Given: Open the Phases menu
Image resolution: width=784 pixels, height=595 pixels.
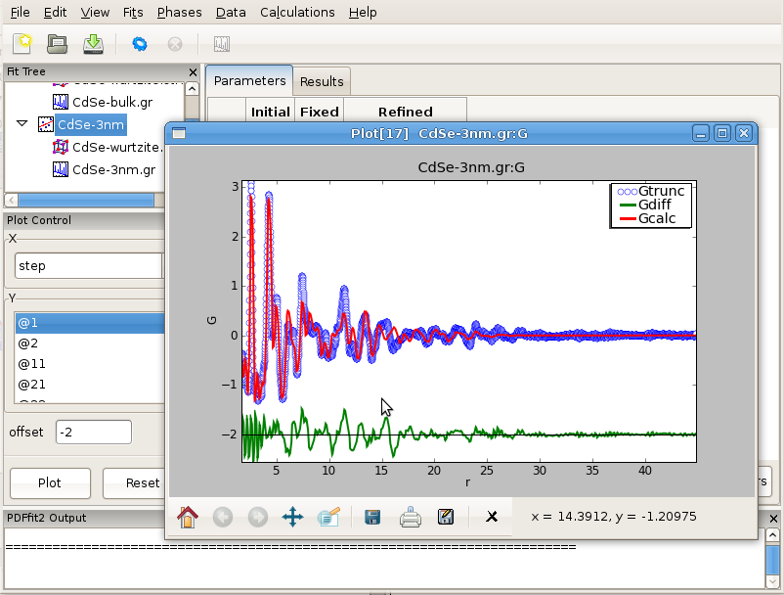Looking at the screenshot, I should pyautogui.click(x=180, y=12).
